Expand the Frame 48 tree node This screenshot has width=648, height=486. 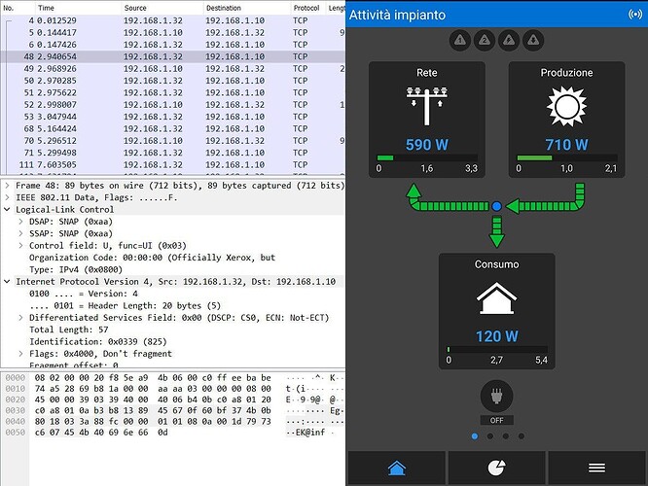tap(9, 185)
